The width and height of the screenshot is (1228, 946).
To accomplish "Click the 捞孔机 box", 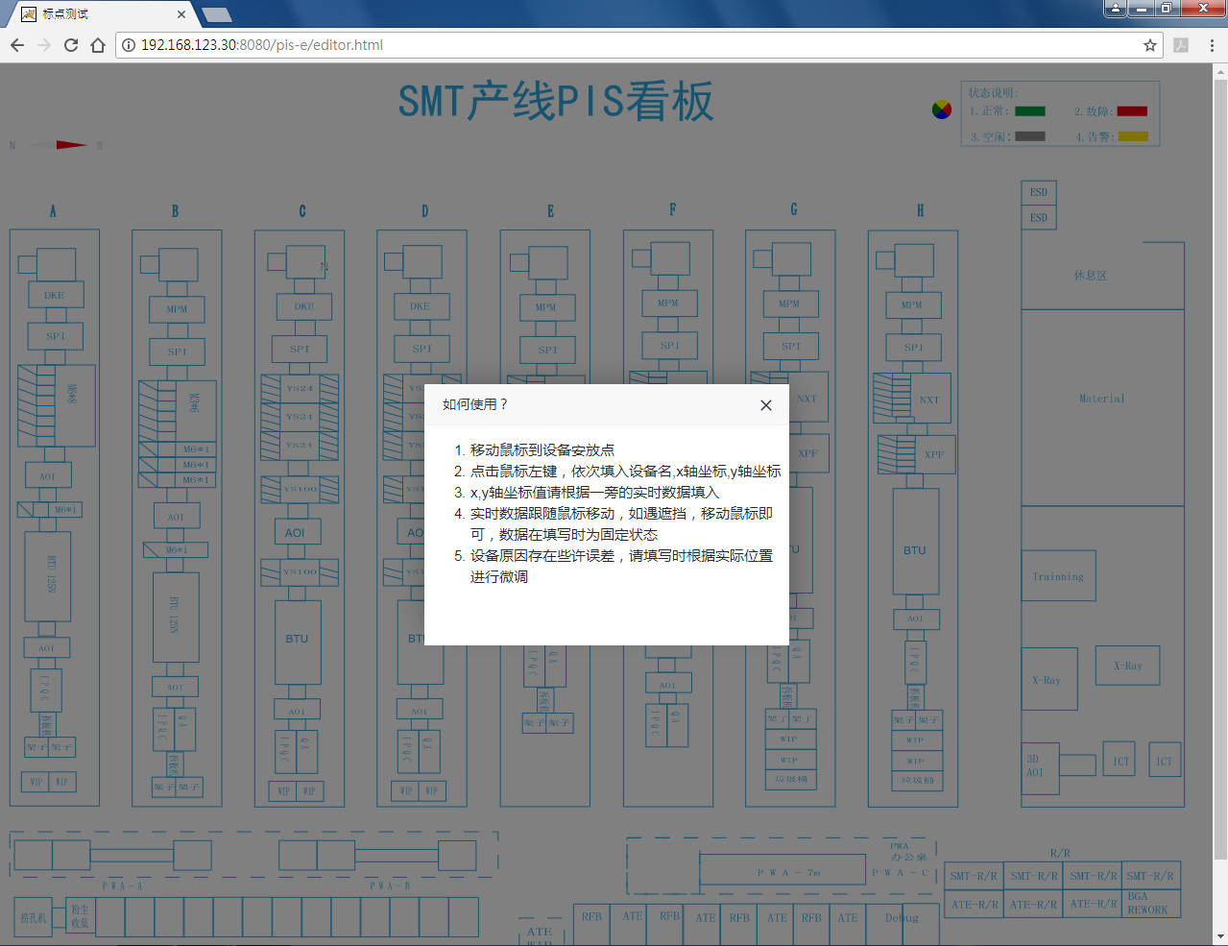I will pyautogui.click(x=34, y=918).
